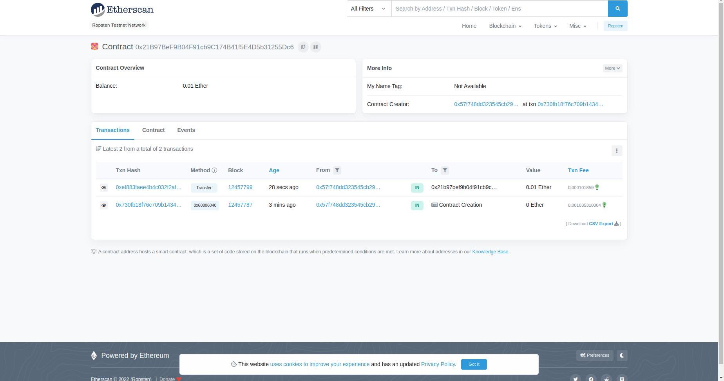
Task: Open the Contract Creator address link
Action: pos(486,104)
